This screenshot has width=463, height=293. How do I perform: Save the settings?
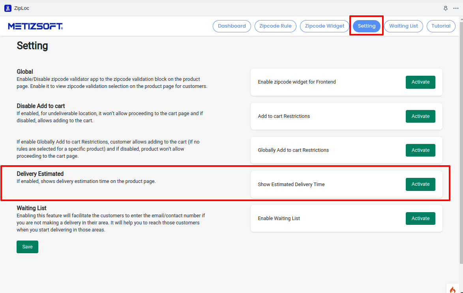pos(27,247)
